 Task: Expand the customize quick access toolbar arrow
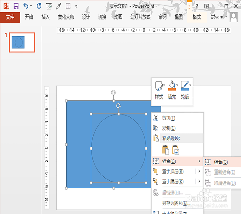[x=76, y=6]
